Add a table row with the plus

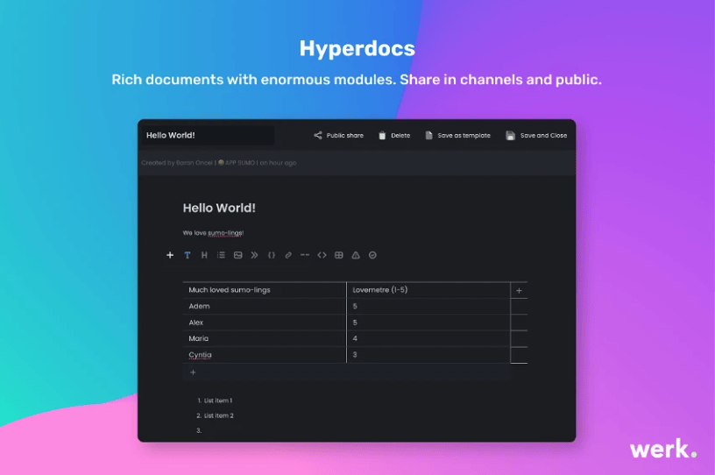[193, 372]
